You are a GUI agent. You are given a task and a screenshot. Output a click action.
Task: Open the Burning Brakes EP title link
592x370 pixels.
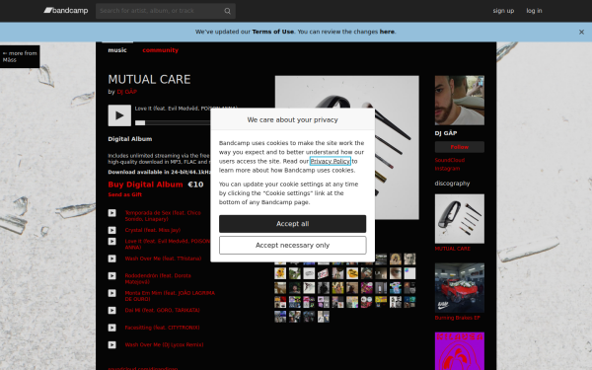457,318
